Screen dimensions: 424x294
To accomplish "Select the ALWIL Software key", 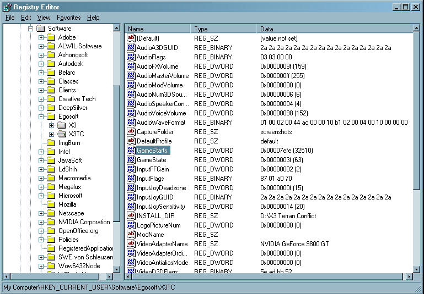I will click(x=80, y=46).
